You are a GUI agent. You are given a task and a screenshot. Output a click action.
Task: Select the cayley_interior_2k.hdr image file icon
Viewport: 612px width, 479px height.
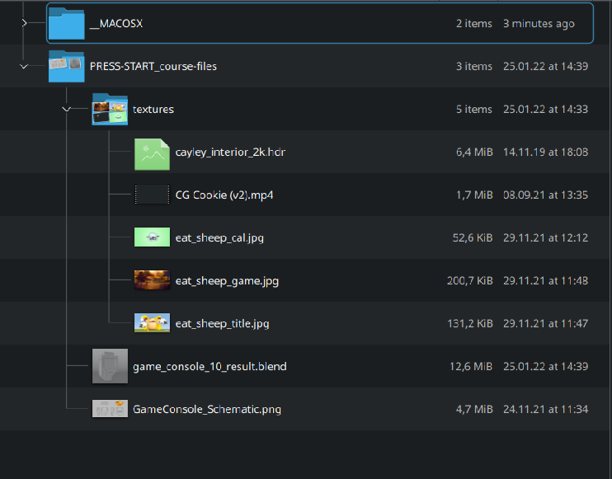coord(153,154)
